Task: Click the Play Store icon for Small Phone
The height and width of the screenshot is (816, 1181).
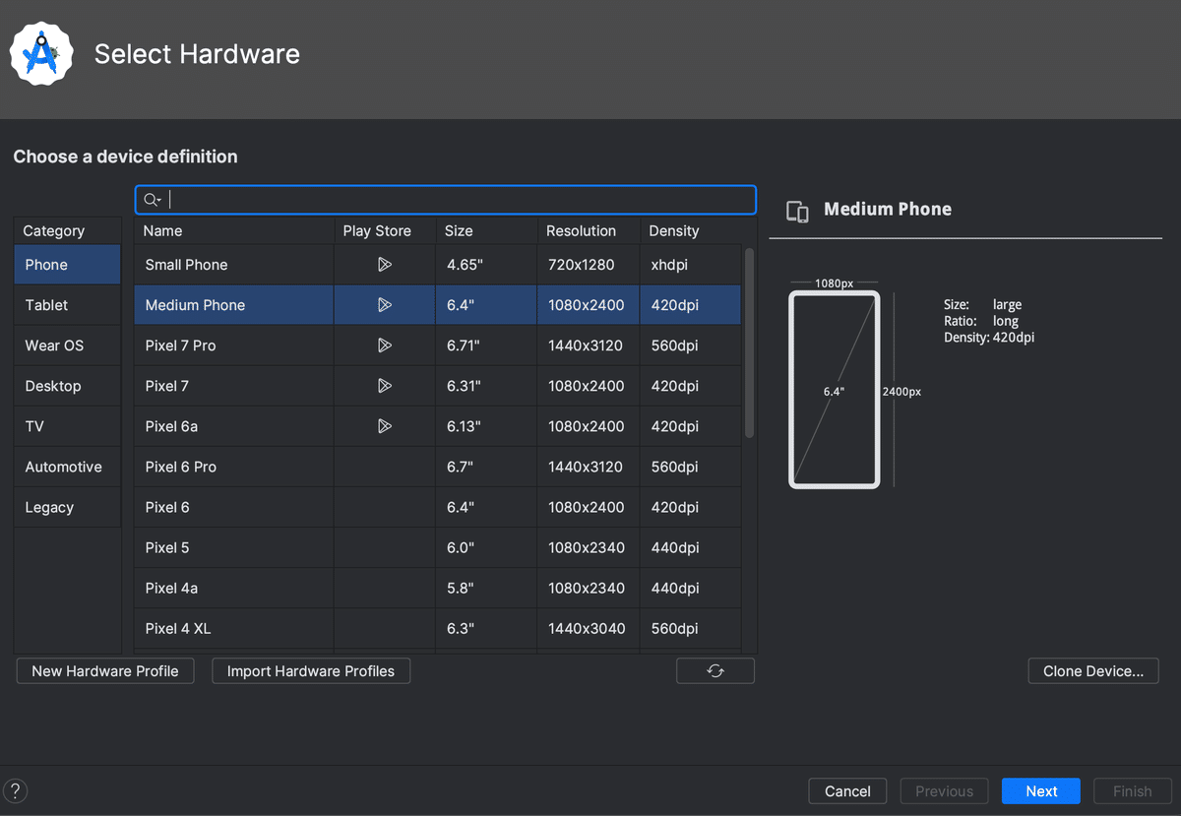Action: click(x=385, y=265)
